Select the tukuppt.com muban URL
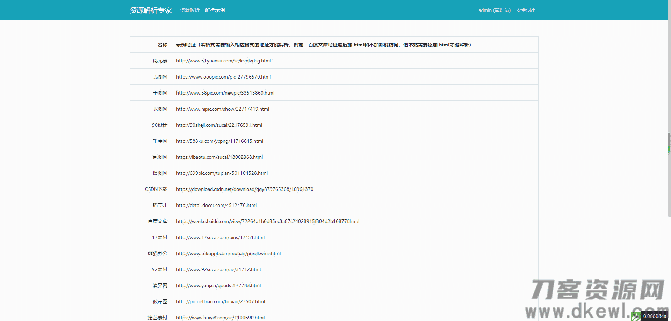This screenshot has height=321, width=671. click(x=228, y=253)
